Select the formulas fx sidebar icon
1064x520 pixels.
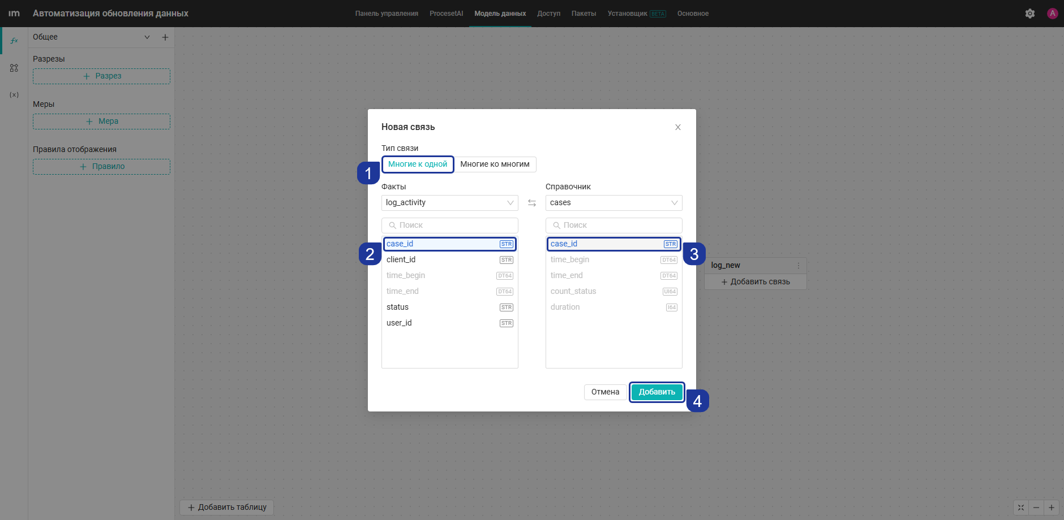tap(14, 41)
